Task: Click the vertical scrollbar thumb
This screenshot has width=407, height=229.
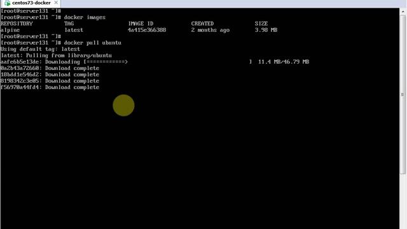Action: pyautogui.click(x=403, y=95)
